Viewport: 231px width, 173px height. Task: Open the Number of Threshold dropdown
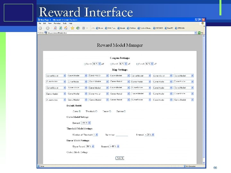pos(96,135)
